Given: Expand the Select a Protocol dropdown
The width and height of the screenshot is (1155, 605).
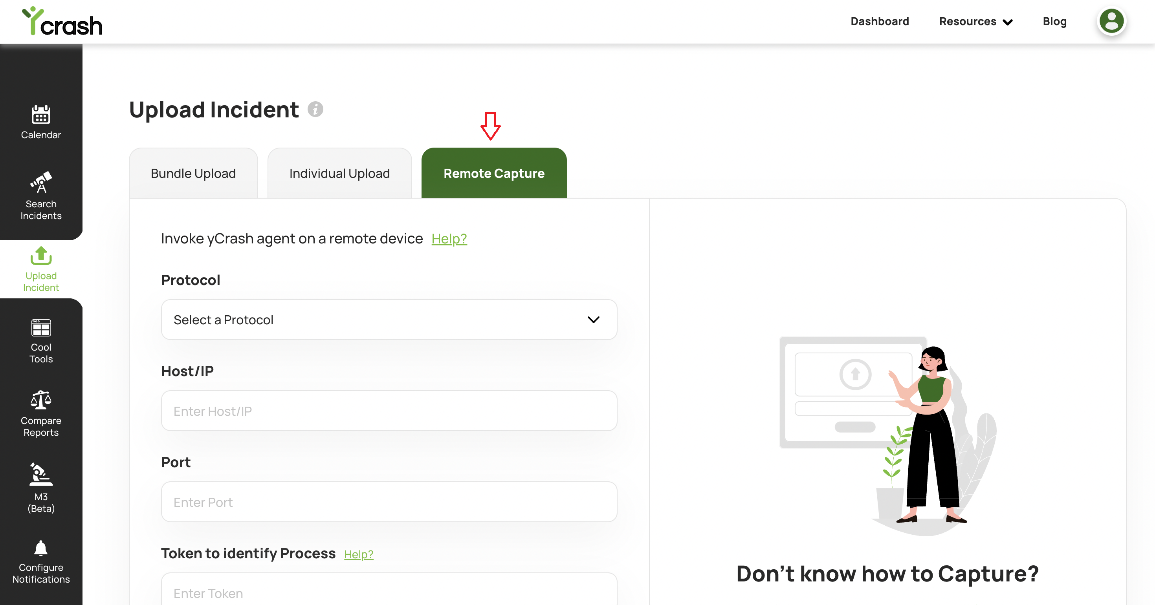Looking at the screenshot, I should tap(389, 320).
